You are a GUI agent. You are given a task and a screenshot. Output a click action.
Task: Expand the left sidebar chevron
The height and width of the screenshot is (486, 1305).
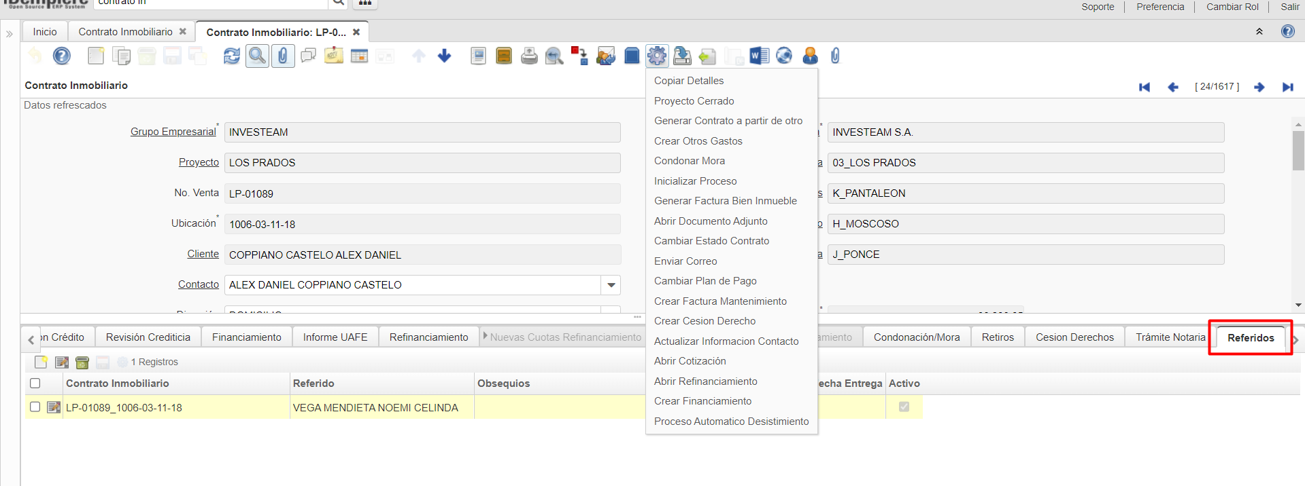click(x=10, y=33)
